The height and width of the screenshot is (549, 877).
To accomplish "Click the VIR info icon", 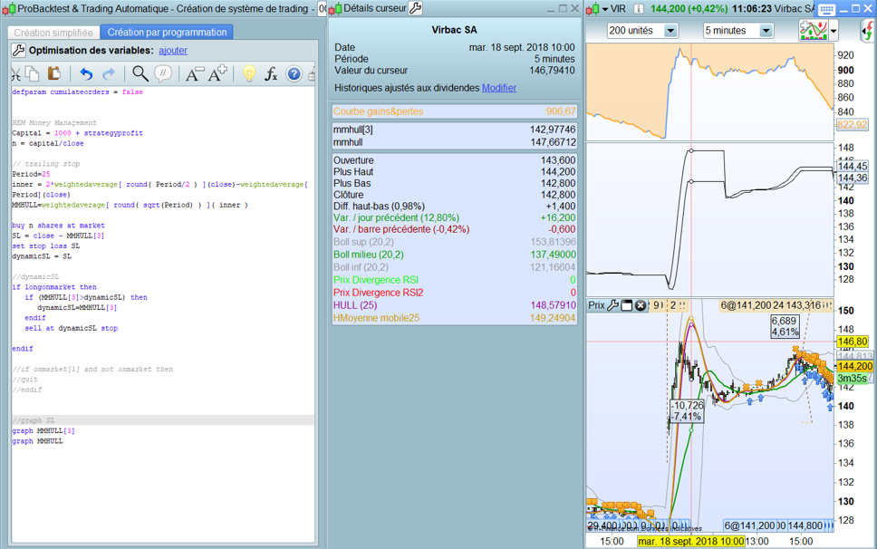I will tap(639, 9).
